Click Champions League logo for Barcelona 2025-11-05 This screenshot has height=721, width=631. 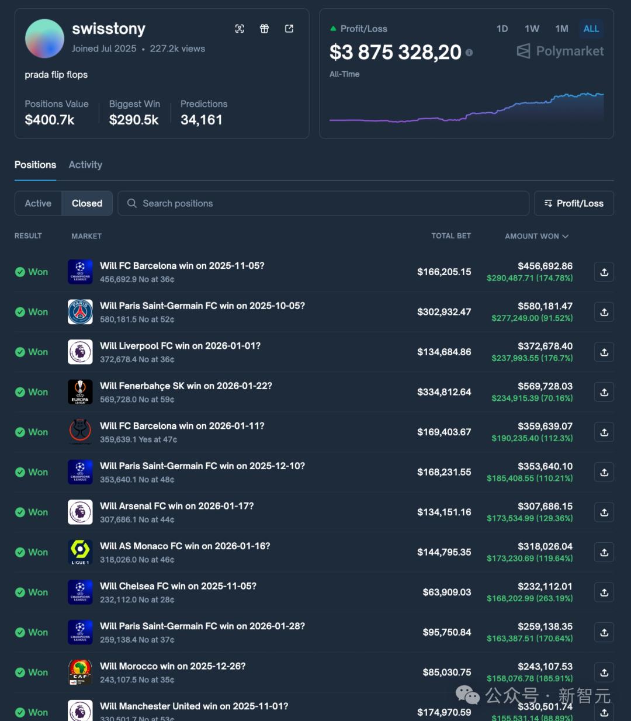coord(80,272)
